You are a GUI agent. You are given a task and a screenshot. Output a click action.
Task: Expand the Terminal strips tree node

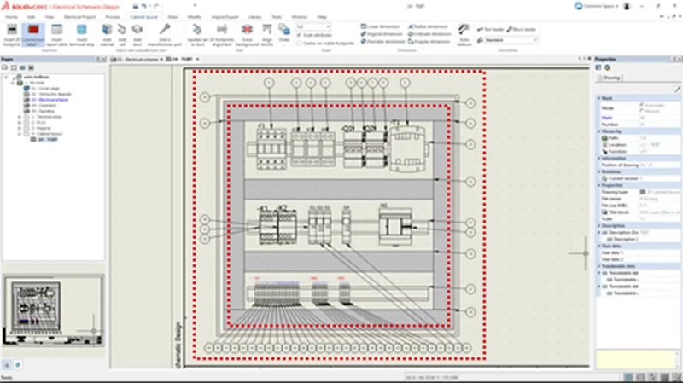coord(20,118)
